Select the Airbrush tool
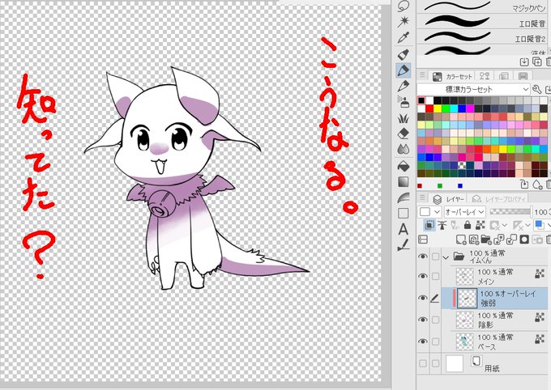 pos(404,102)
